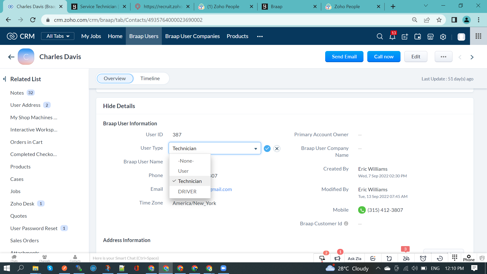Open the User Type combo box arrow
This screenshot has height=274, width=487.
(x=256, y=149)
